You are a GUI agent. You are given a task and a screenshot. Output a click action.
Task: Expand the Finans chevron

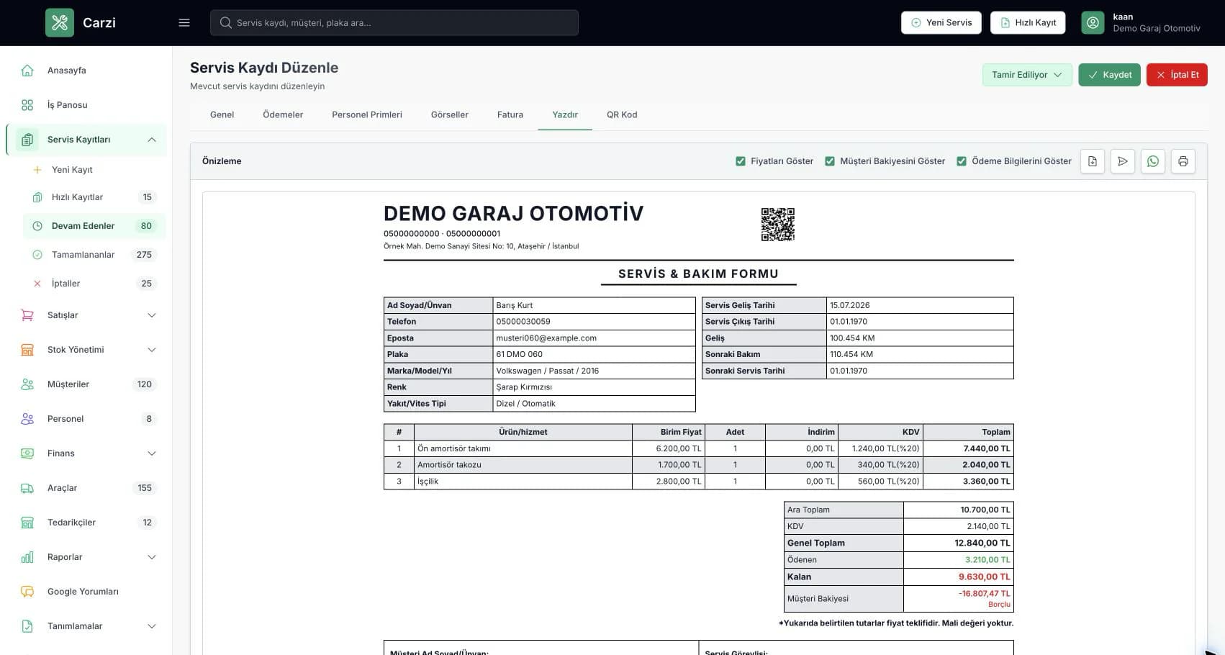click(152, 453)
